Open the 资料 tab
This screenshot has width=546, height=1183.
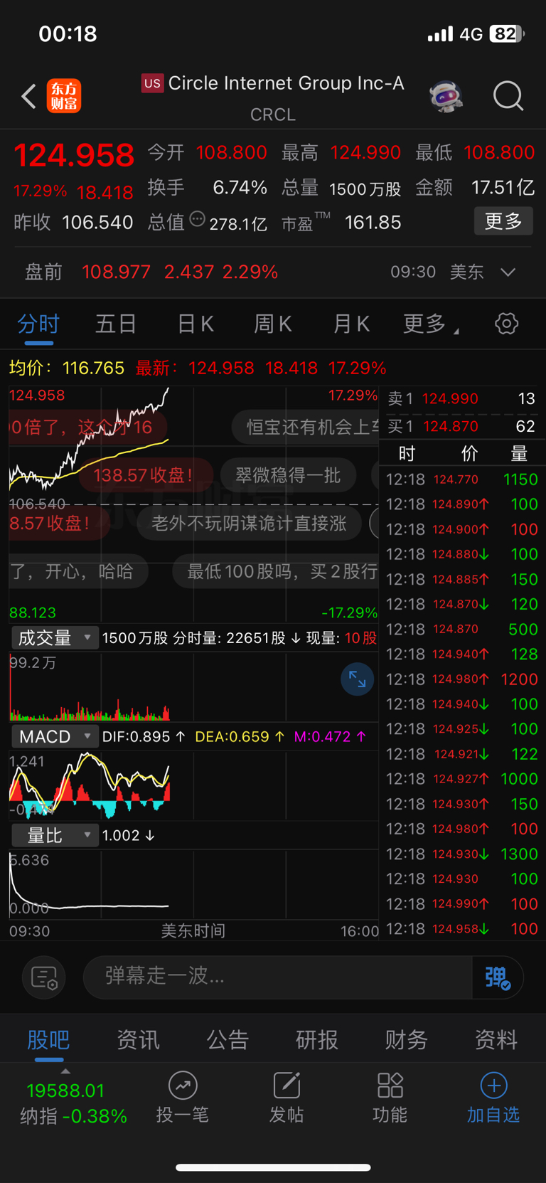(496, 1040)
